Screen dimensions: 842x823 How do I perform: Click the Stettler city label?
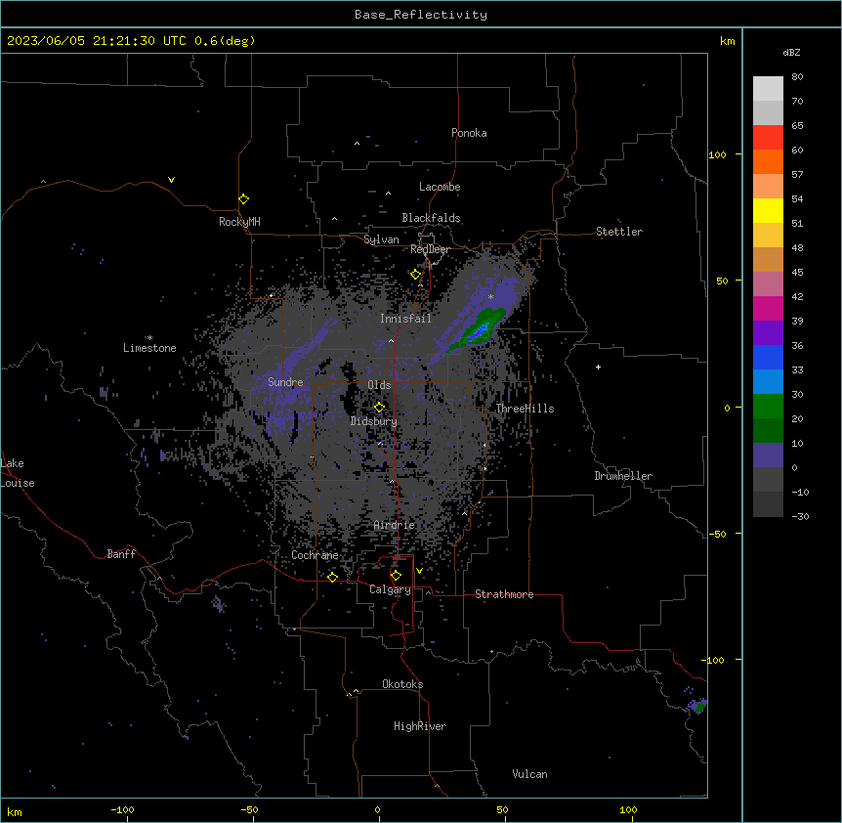(619, 232)
